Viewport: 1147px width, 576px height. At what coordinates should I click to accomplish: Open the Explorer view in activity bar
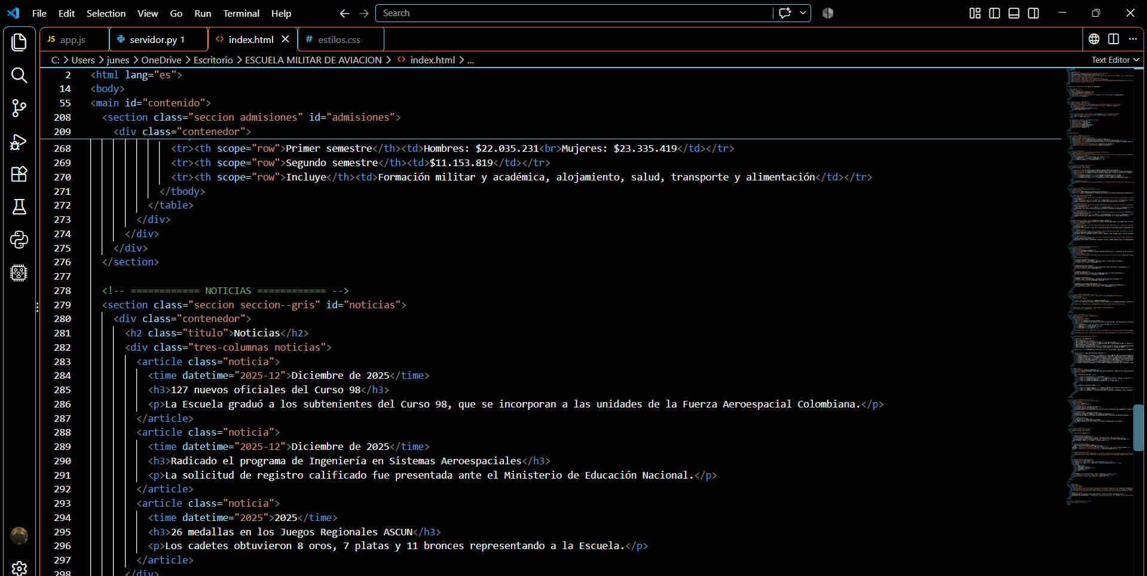pyautogui.click(x=19, y=42)
